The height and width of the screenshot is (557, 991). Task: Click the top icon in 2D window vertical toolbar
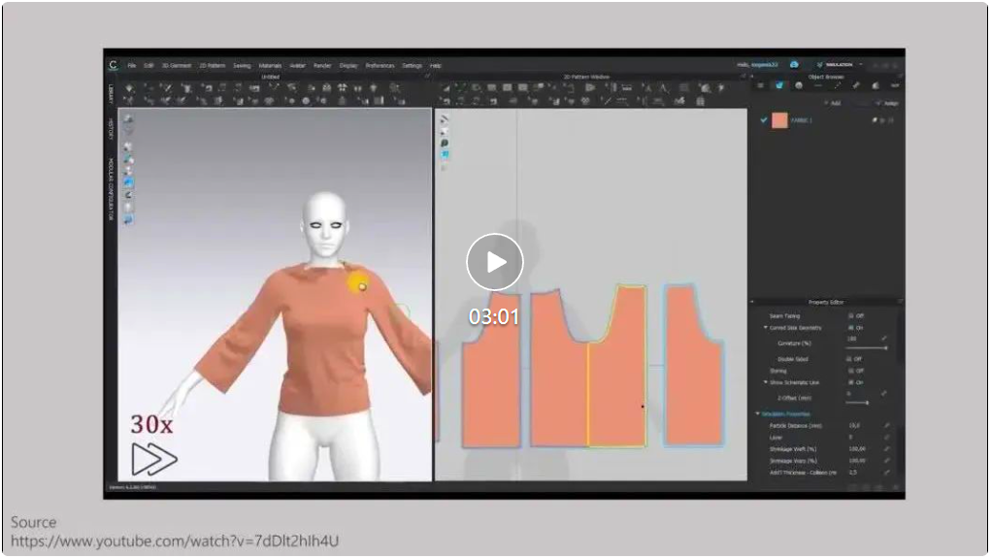pyautogui.click(x=445, y=119)
